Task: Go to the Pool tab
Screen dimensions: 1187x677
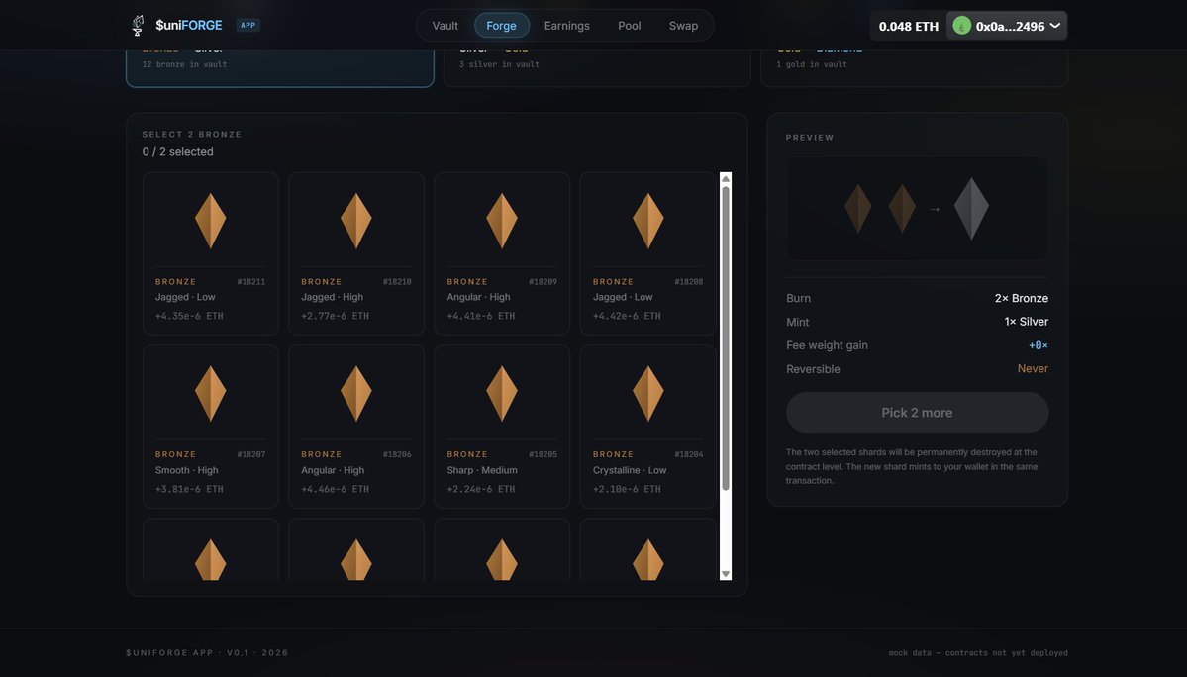Action: 629,26
